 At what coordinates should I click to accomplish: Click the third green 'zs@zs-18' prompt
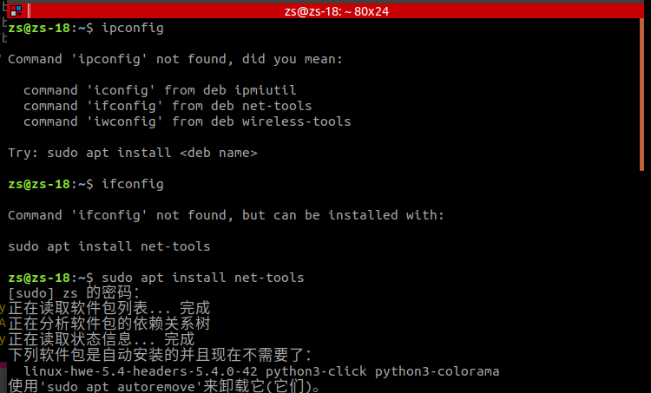(39, 278)
